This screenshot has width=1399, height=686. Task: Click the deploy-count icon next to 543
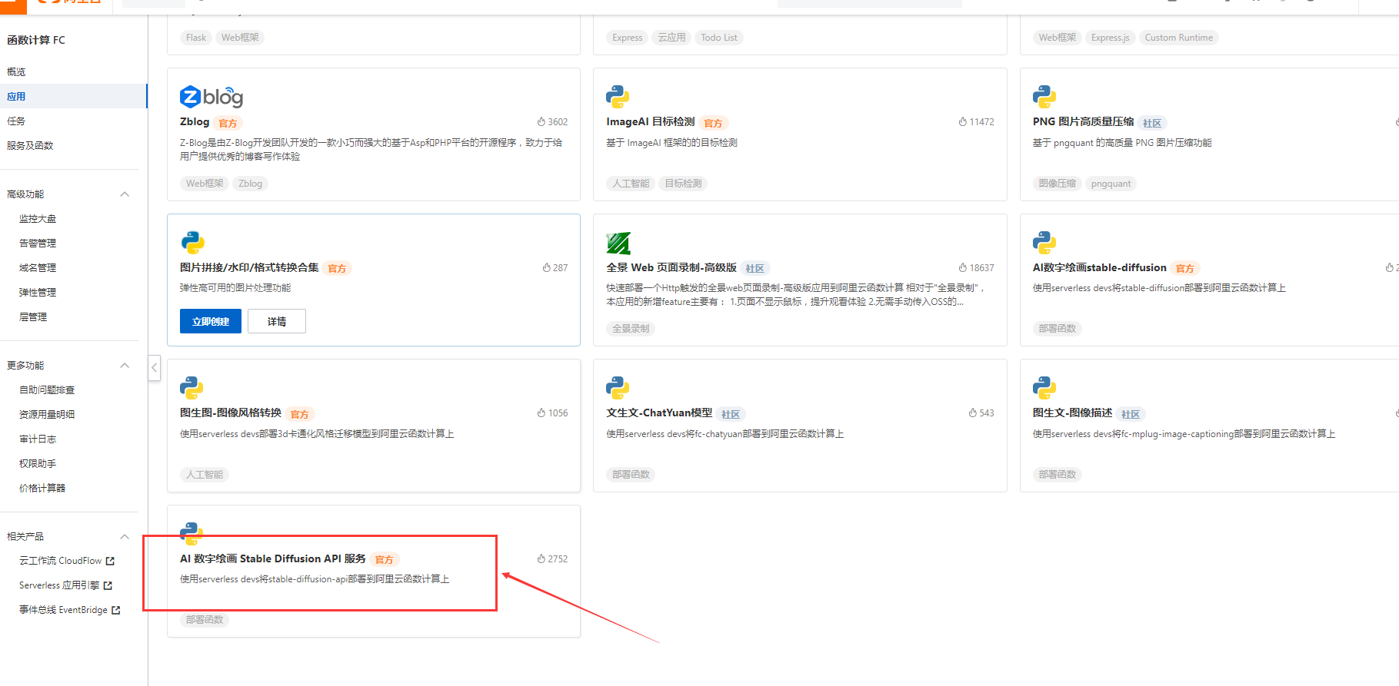point(973,413)
